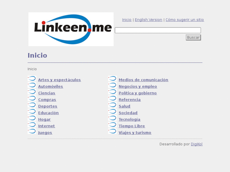Viewport: 230px width, 172px height.
Task: Click the Buscar button
Action: [x=193, y=38]
